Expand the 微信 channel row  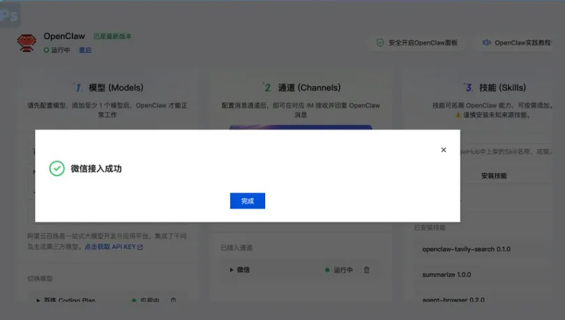(x=232, y=270)
